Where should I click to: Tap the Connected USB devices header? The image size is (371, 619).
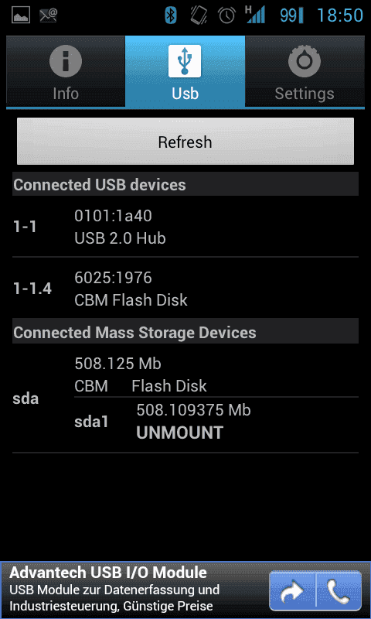click(185, 184)
